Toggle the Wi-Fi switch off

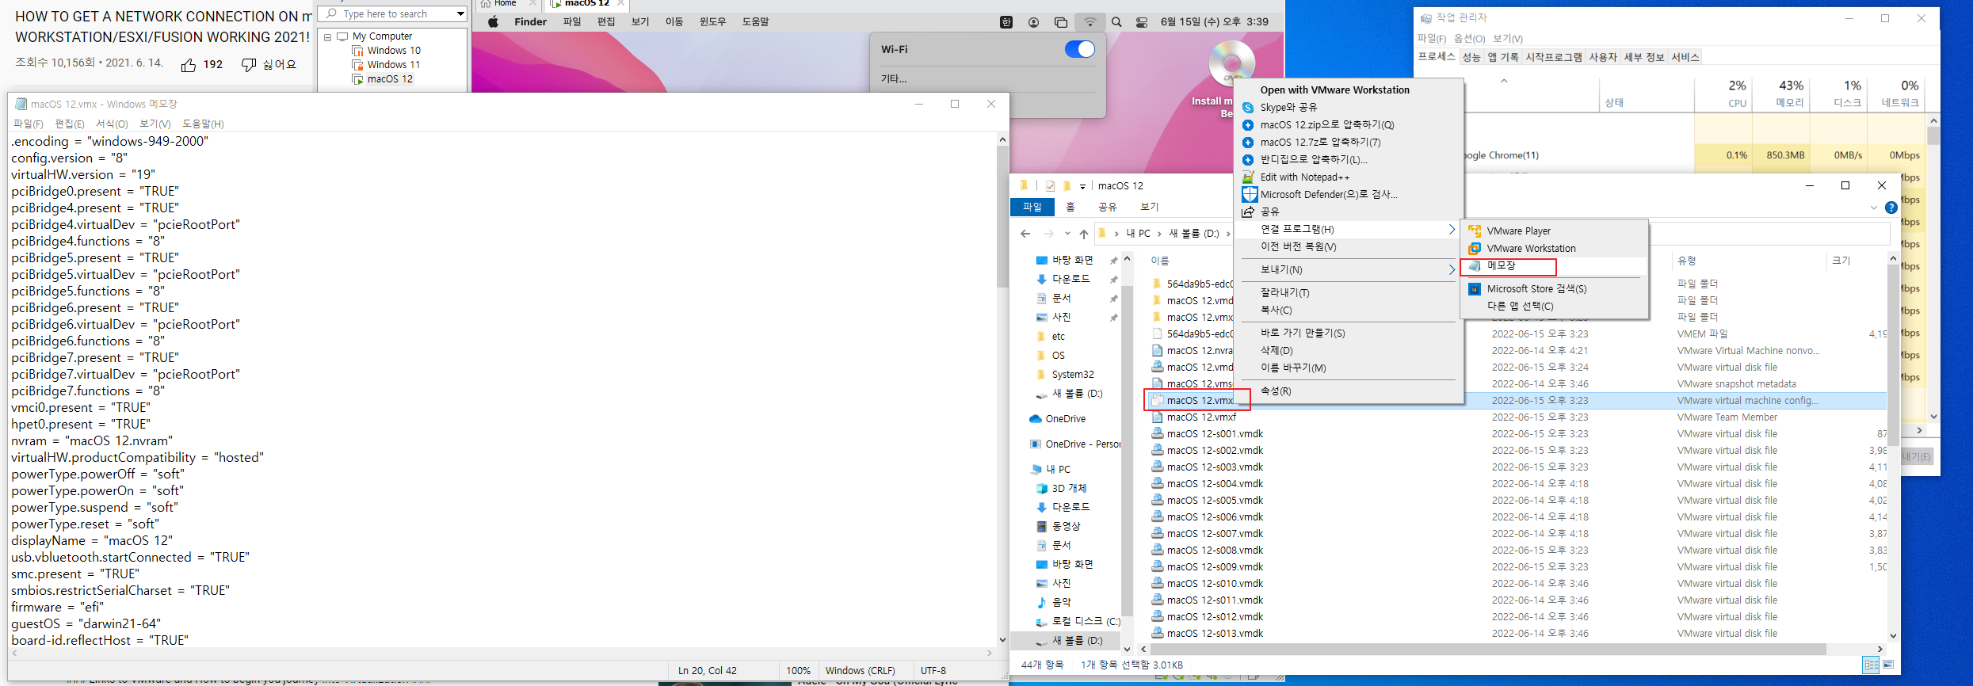click(x=1079, y=49)
